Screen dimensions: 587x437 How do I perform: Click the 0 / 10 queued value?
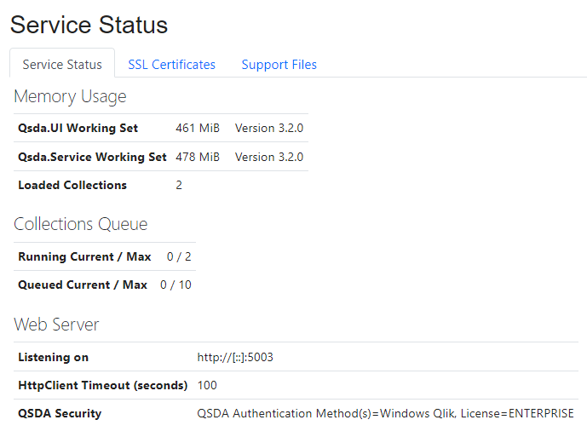[x=176, y=285]
